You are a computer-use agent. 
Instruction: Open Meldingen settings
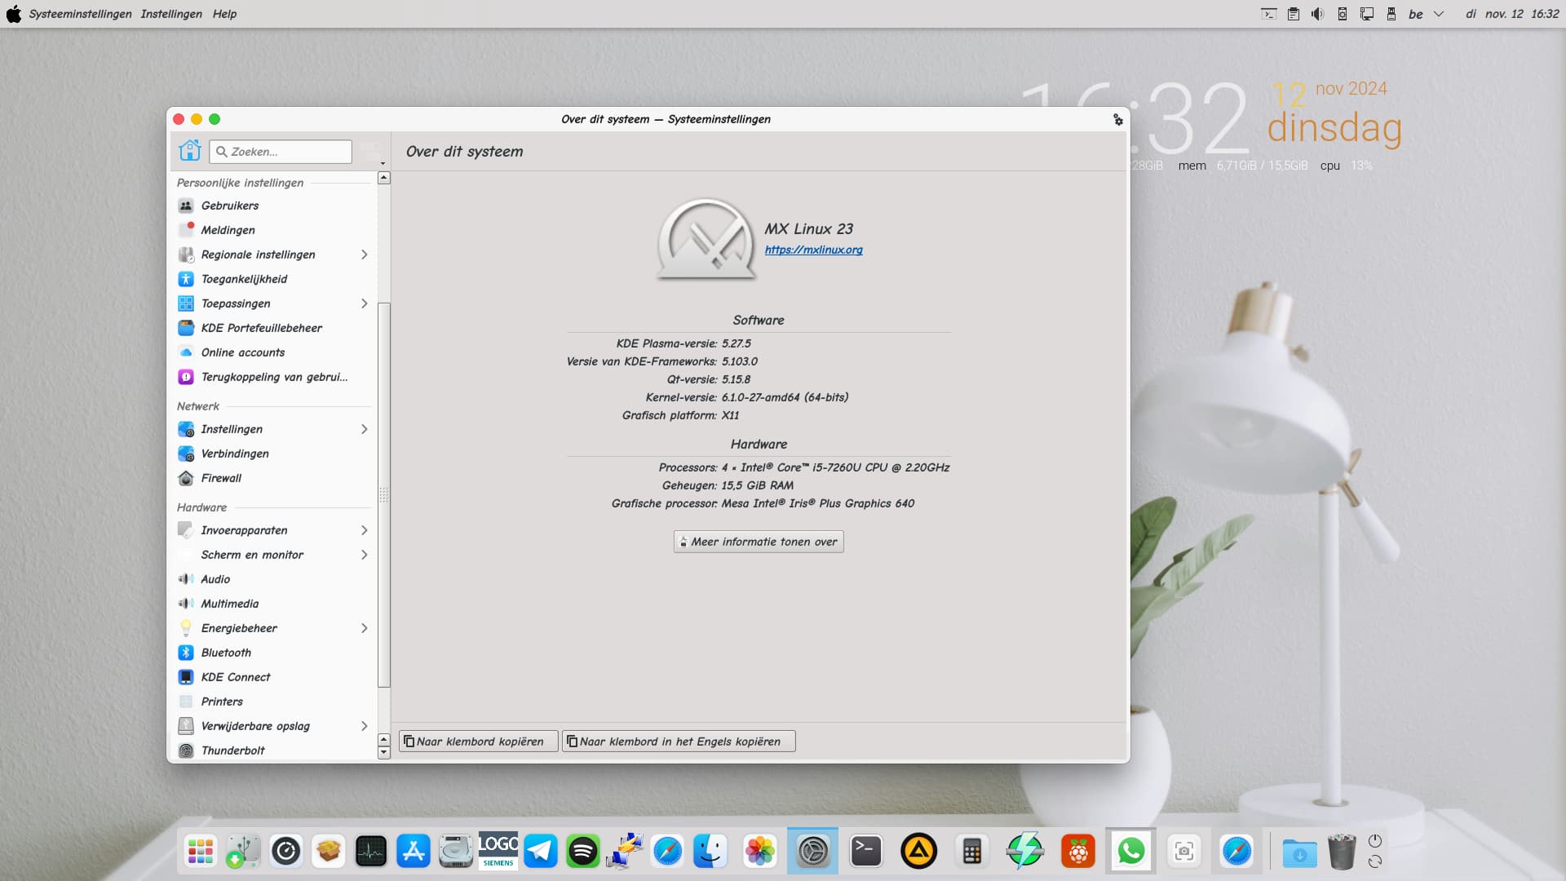(x=273, y=230)
